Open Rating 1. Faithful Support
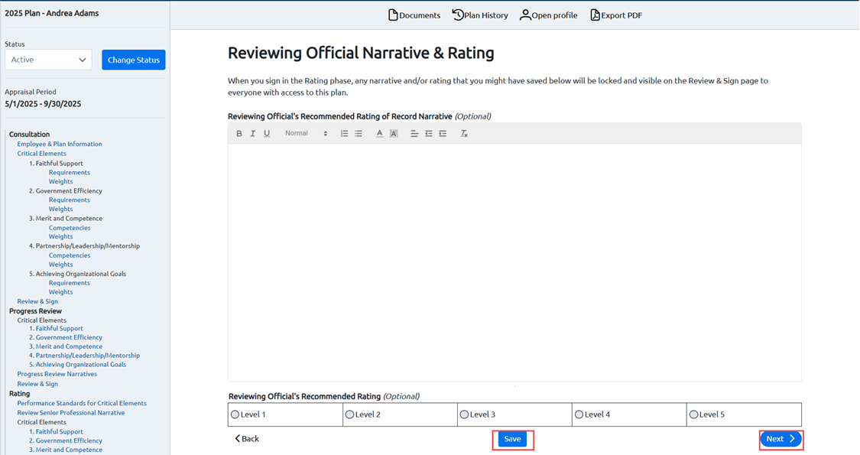860x455 pixels. click(56, 431)
